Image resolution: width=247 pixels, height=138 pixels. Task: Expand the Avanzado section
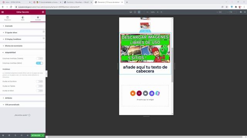pos(23,26)
